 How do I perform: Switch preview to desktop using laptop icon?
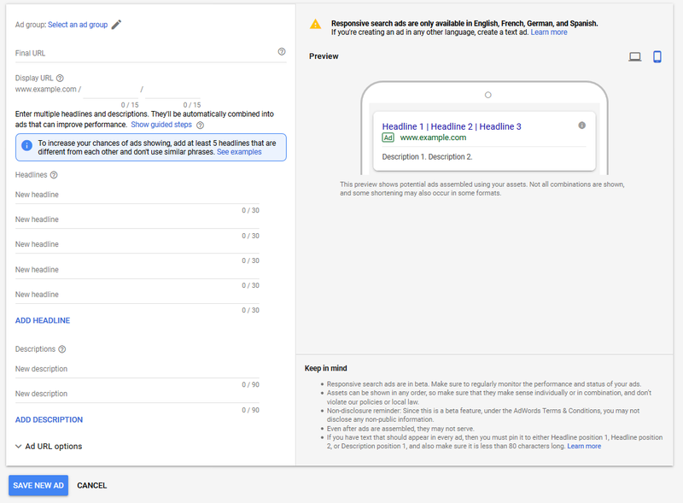635,56
